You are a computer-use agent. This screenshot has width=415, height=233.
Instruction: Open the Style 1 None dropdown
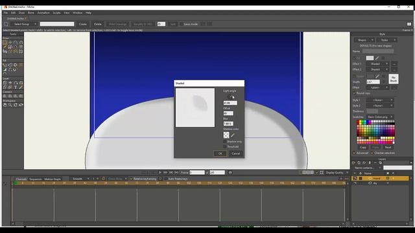coord(380,100)
